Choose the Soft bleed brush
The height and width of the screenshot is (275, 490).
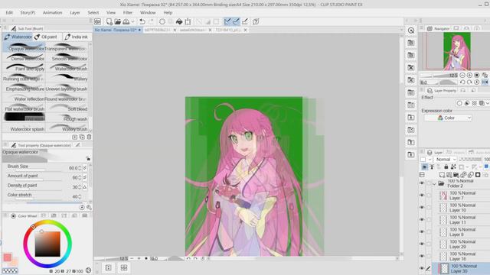[x=67, y=108]
